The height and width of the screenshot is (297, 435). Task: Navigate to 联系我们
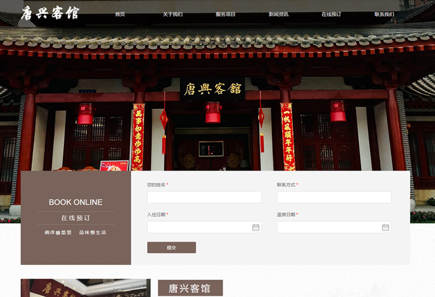[384, 14]
